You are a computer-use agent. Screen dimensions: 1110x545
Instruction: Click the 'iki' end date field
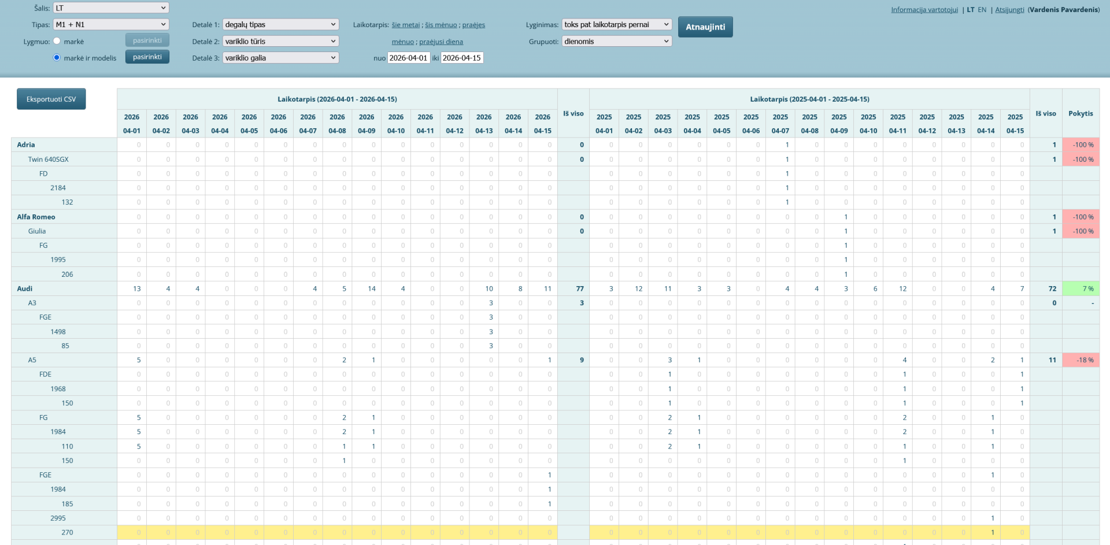point(462,58)
